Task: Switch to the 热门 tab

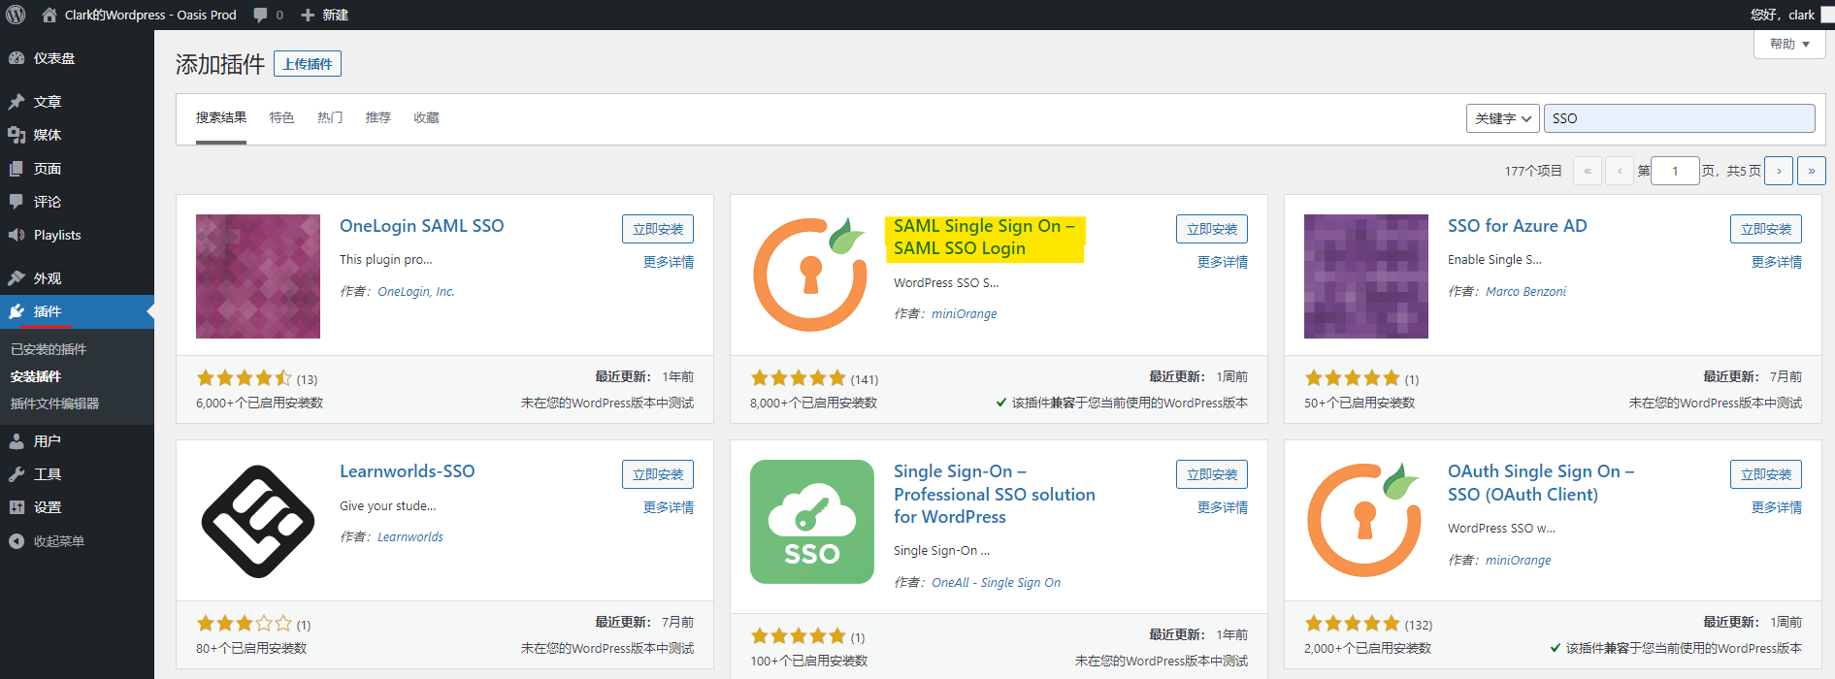Action: pyautogui.click(x=329, y=117)
